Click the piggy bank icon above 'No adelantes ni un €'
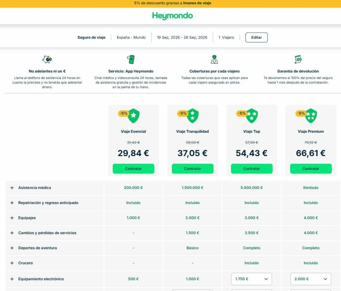 pyautogui.click(x=47, y=59)
